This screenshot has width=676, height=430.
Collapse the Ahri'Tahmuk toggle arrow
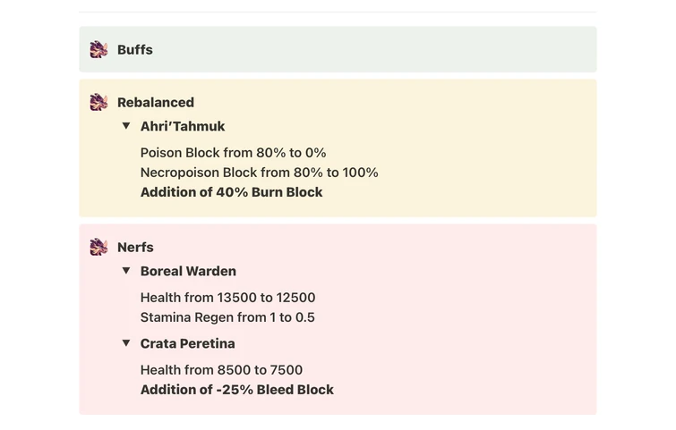tap(126, 126)
